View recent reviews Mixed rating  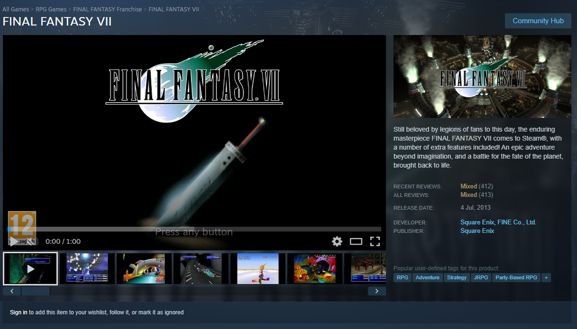469,186
